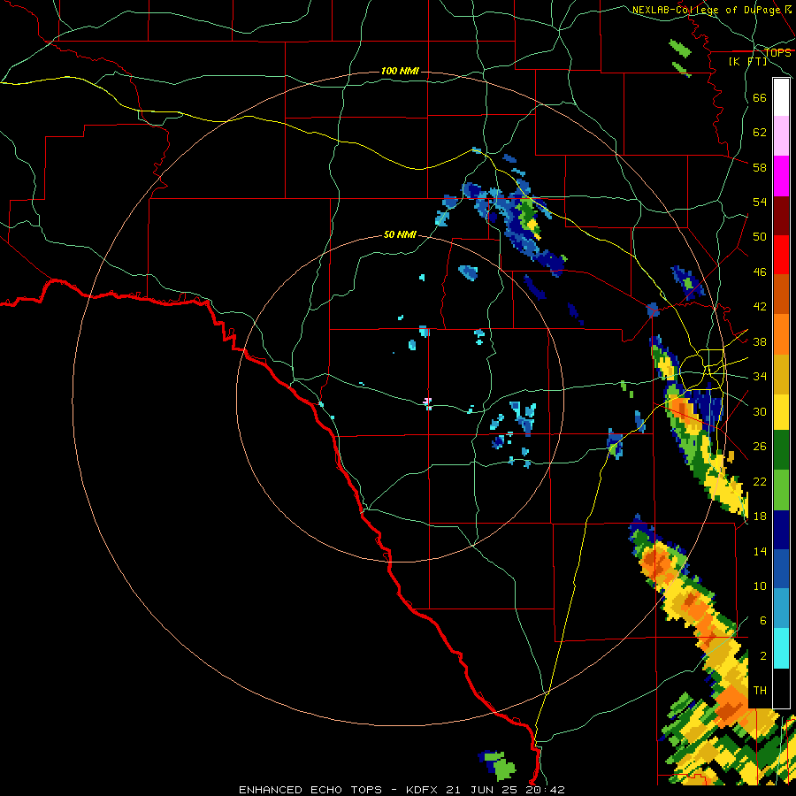The image size is (796, 796).
Task: Click the legend value '26'
Action: click(760, 447)
